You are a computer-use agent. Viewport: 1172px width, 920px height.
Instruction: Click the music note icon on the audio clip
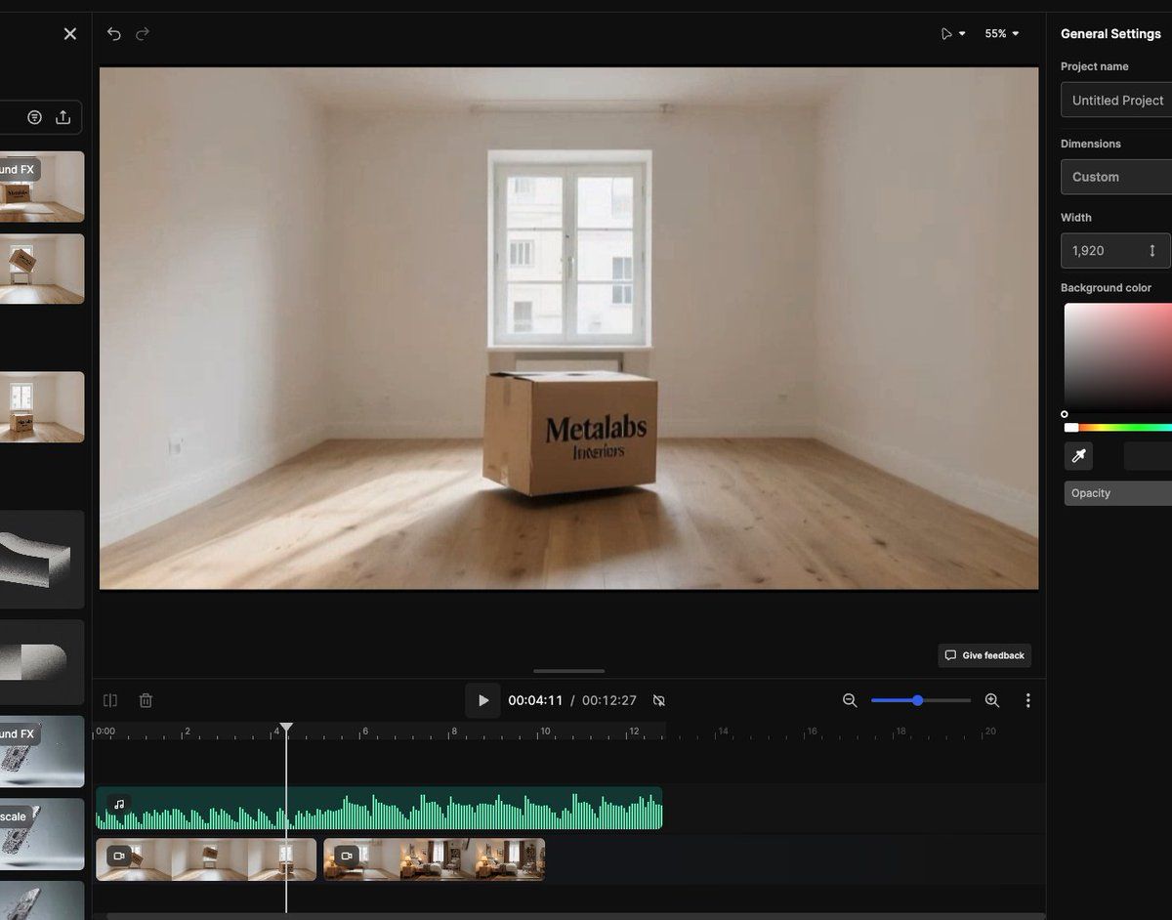point(119,805)
